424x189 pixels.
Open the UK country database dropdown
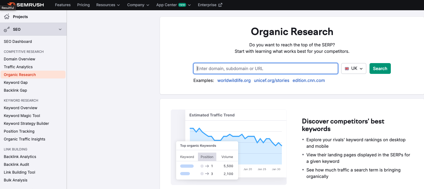coord(354,68)
